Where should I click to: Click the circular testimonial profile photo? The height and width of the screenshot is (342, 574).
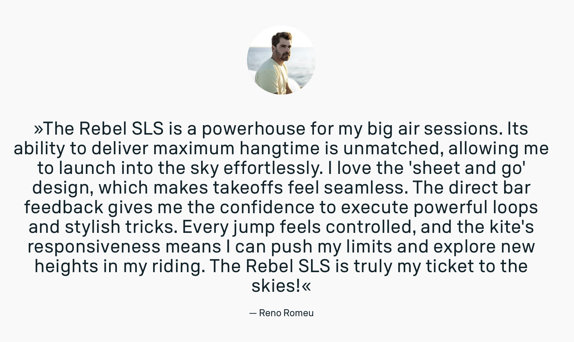pyautogui.click(x=281, y=60)
